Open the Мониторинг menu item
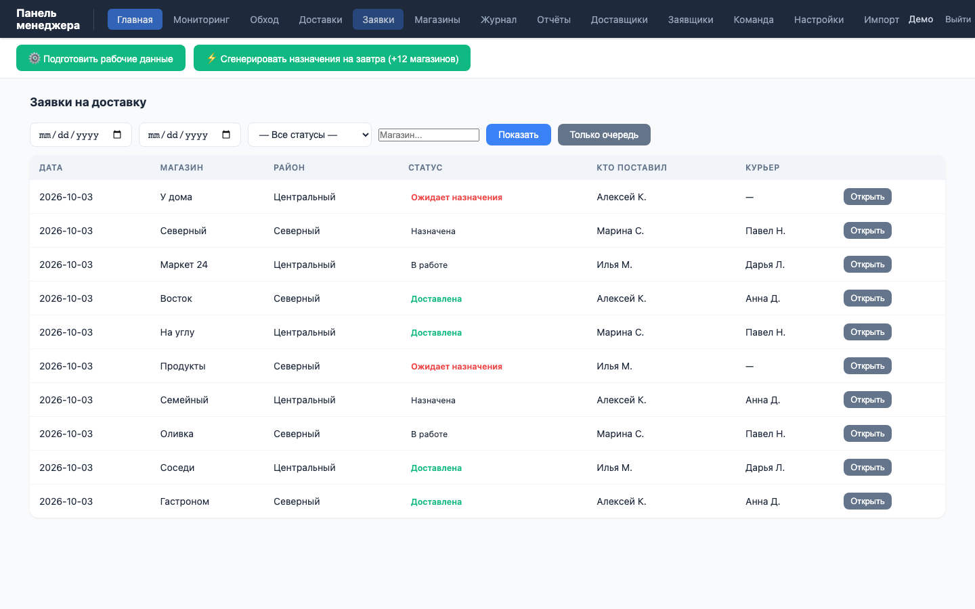Screen dimensions: 975x609 tap(201, 20)
